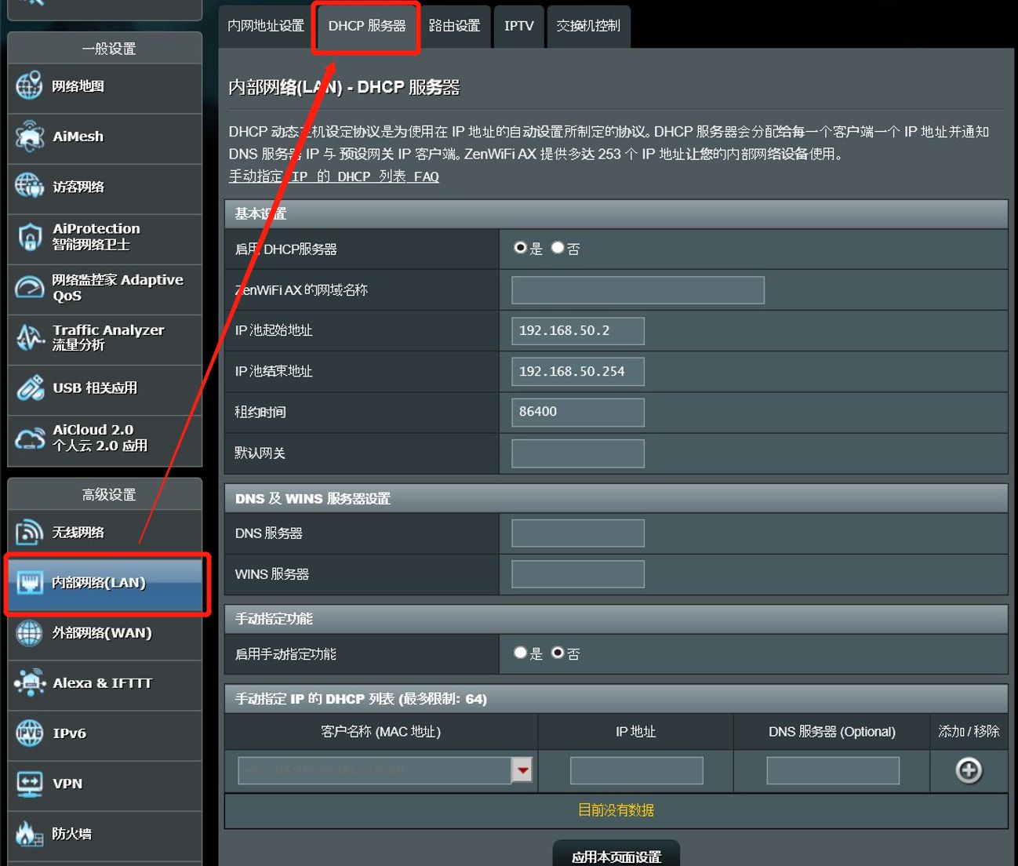Open USB 相关应用 icon
Viewport: 1018px width, 866px height.
click(29, 388)
